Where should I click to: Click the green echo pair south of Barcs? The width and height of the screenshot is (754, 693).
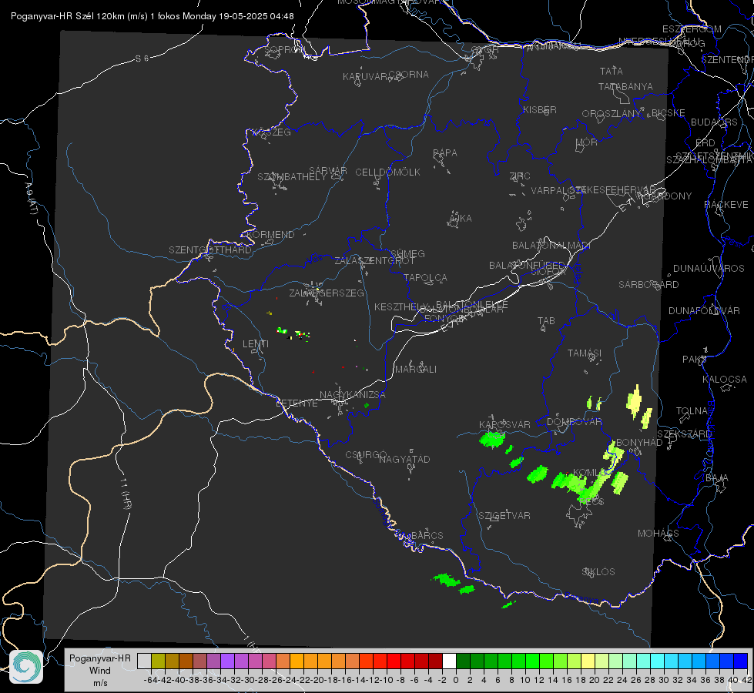[x=454, y=584]
